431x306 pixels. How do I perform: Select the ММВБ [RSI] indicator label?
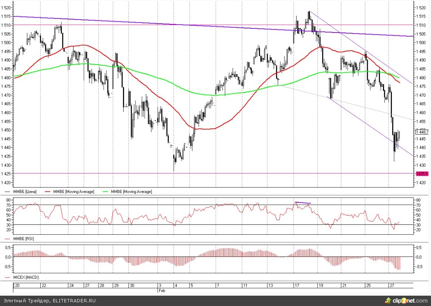coord(24,239)
